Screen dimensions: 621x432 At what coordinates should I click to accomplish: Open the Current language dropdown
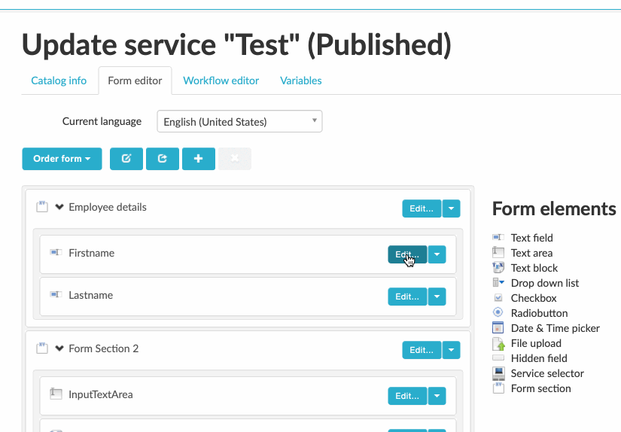tap(239, 121)
